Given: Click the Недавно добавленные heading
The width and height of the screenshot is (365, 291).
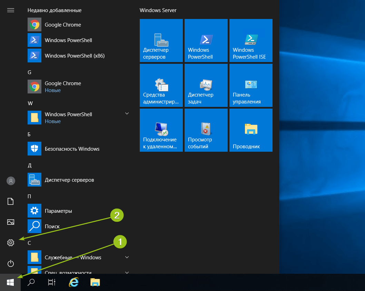Looking at the screenshot, I should [55, 10].
